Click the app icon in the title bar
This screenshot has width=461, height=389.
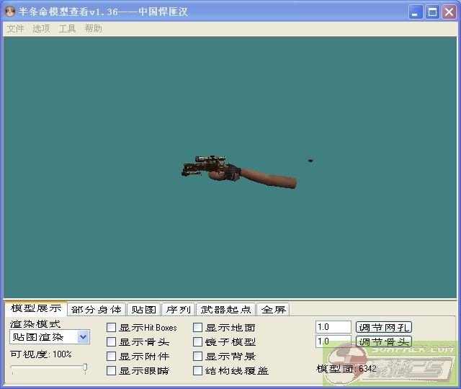[10, 12]
